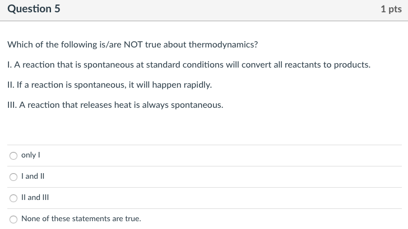
Task: Mark 'None of these statements are true' radio
Action: pyautogui.click(x=13, y=220)
